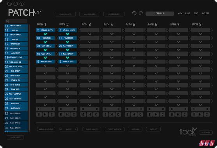Click the CLEAR ALL PATHS button

coord(46,129)
